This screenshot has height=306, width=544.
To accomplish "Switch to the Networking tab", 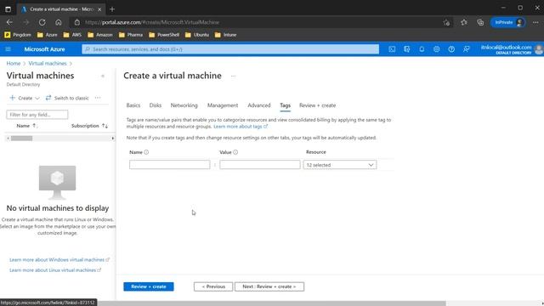I will pos(184,105).
